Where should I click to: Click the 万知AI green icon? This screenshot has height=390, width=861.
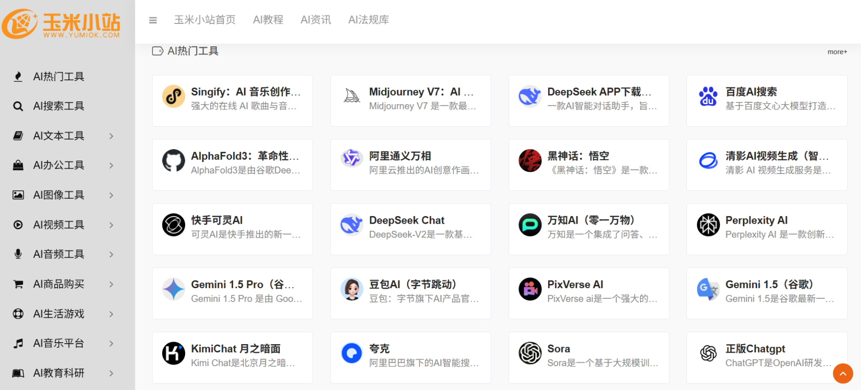[x=530, y=225]
